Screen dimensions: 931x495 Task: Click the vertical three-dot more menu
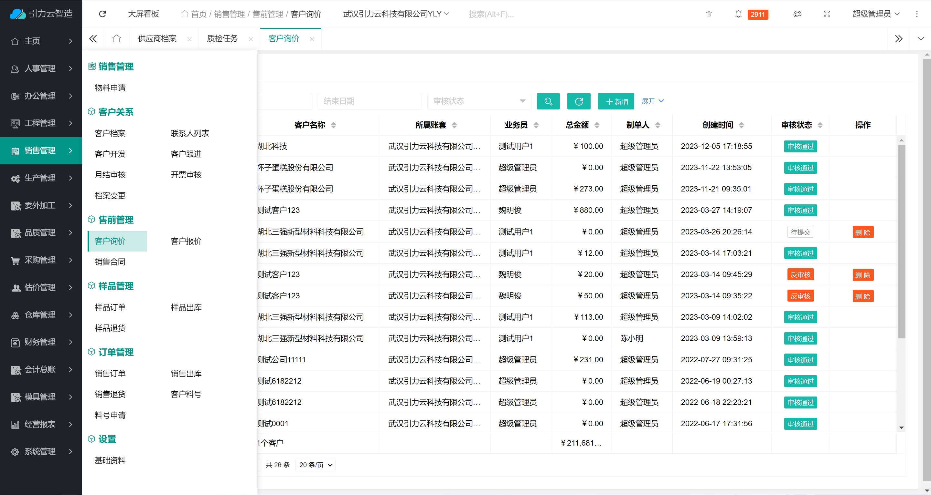pyautogui.click(x=916, y=14)
